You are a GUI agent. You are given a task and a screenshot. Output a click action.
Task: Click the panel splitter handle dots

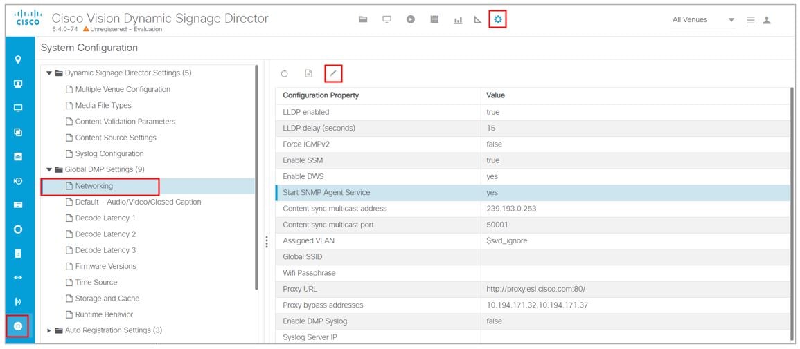click(267, 242)
